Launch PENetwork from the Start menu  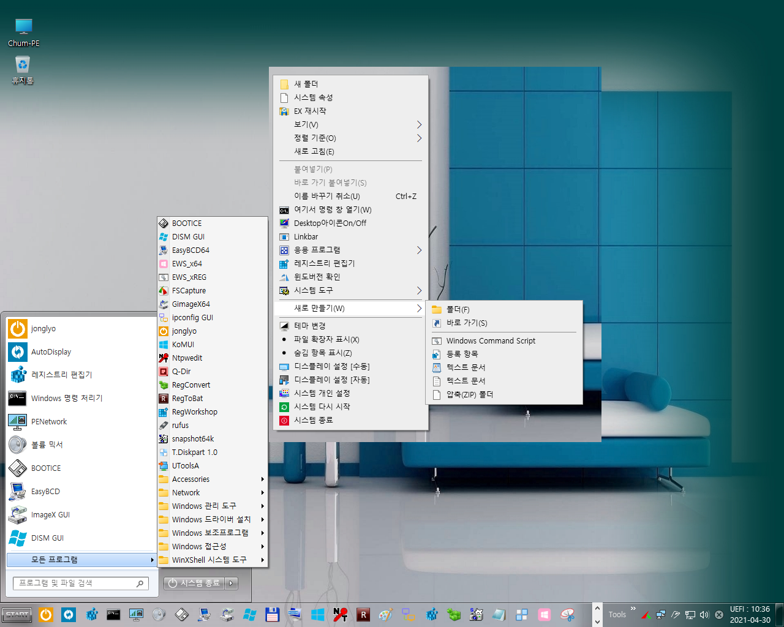pyautogui.click(x=82, y=422)
